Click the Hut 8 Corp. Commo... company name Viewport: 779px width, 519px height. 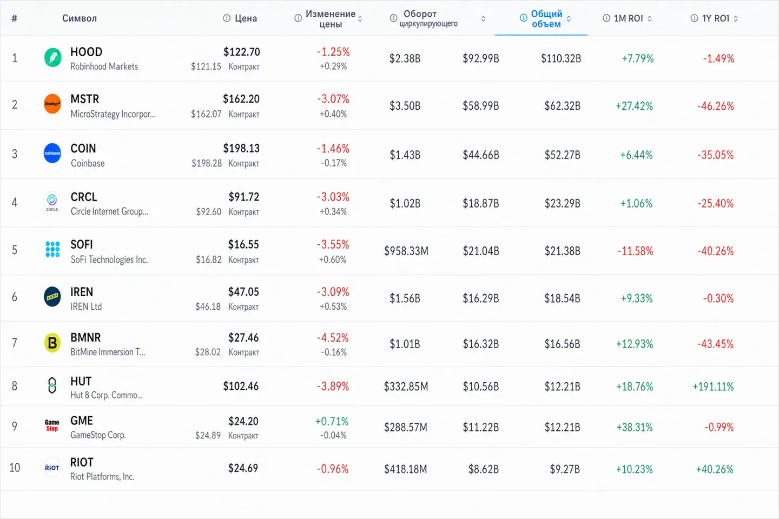click(x=107, y=395)
